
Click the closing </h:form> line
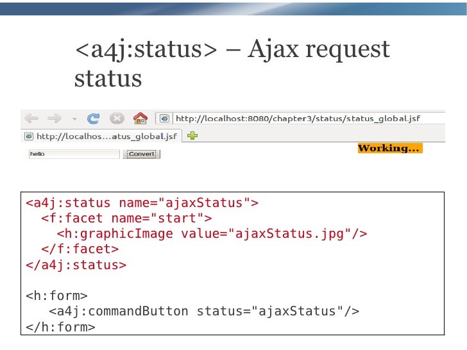[x=61, y=327]
